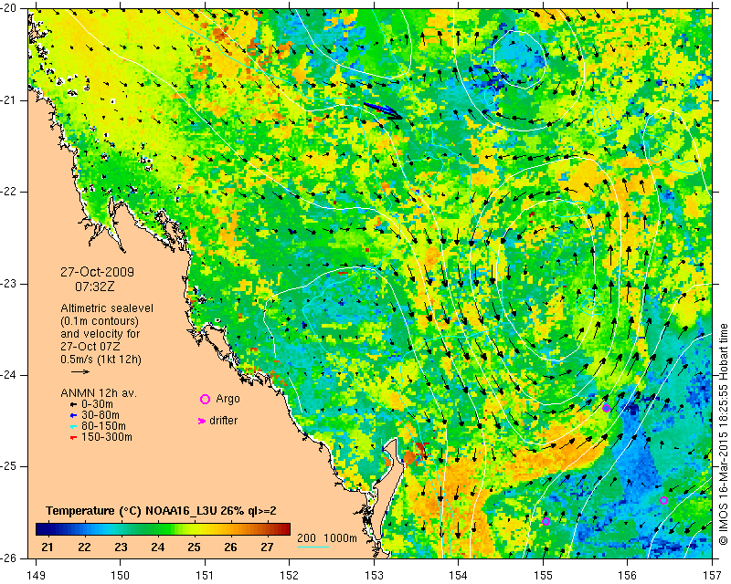Click the '0.5m/s (1kt 12h)' scale text
This screenshot has height=584, width=731.
101,360
